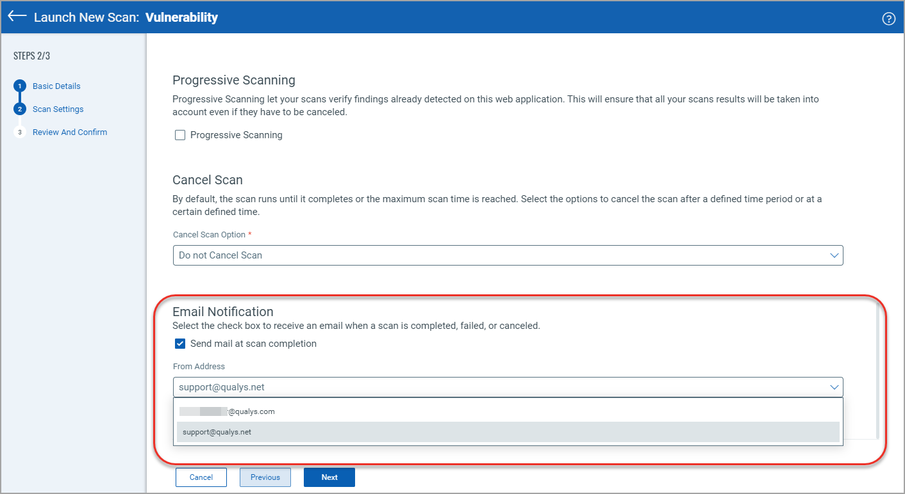Uncheck Send mail at scan completion
The width and height of the screenshot is (905, 494).
pyautogui.click(x=179, y=344)
